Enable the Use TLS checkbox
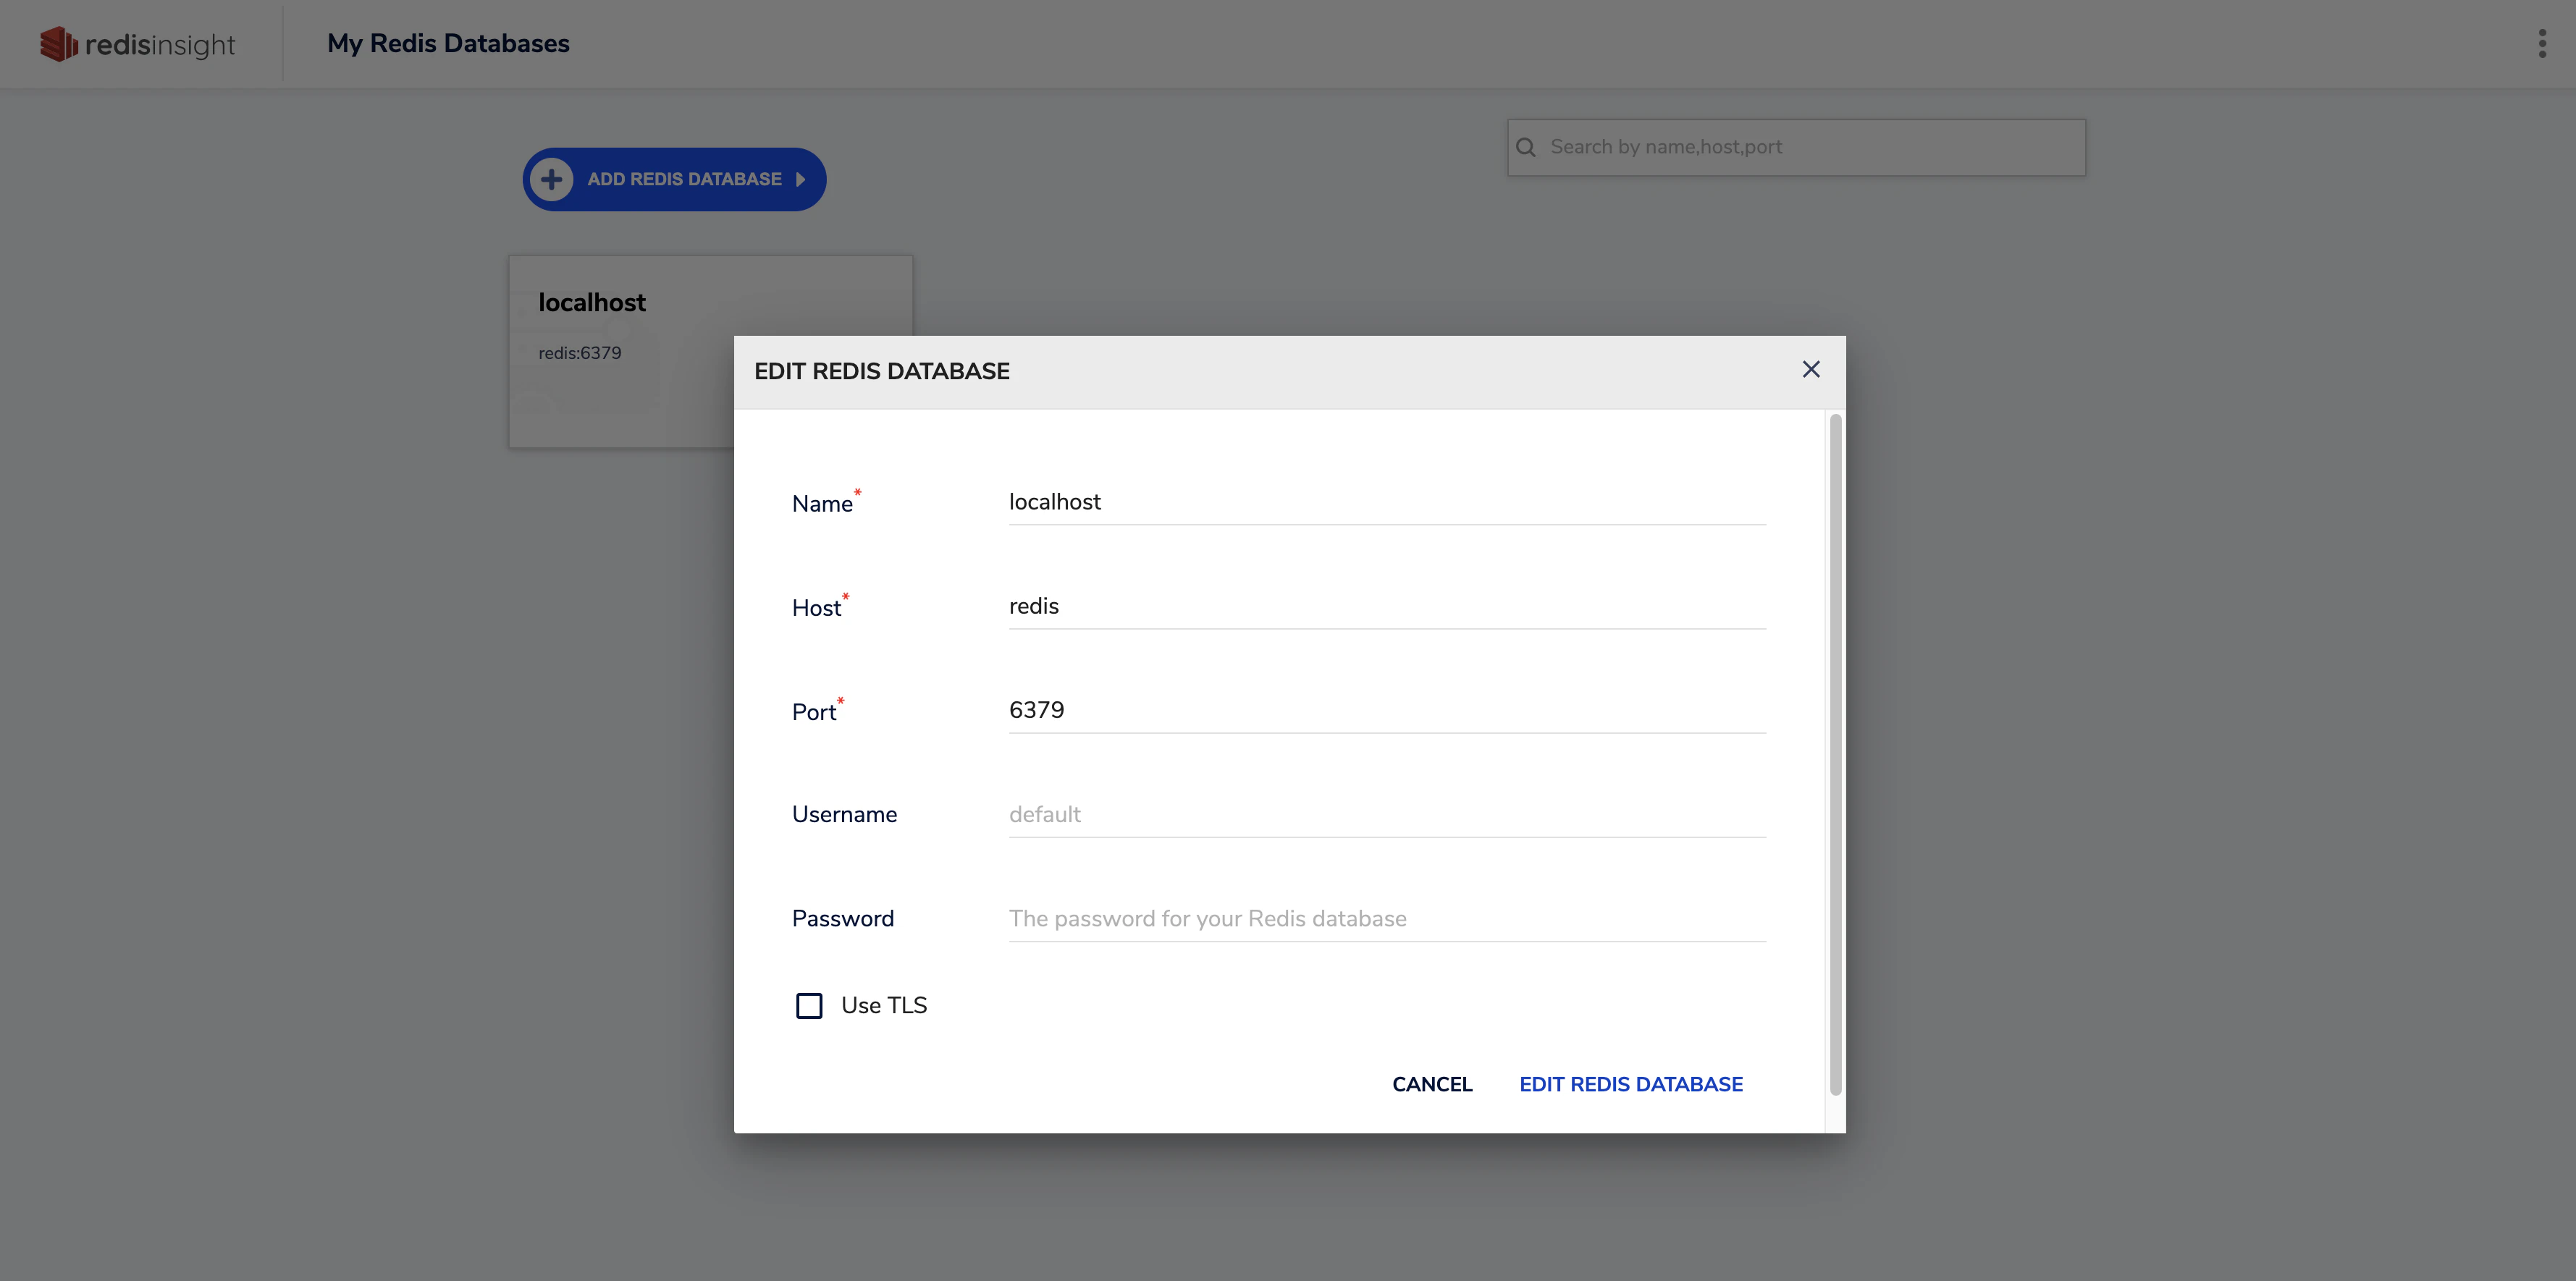The height and width of the screenshot is (1281, 2576). [x=809, y=1005]
